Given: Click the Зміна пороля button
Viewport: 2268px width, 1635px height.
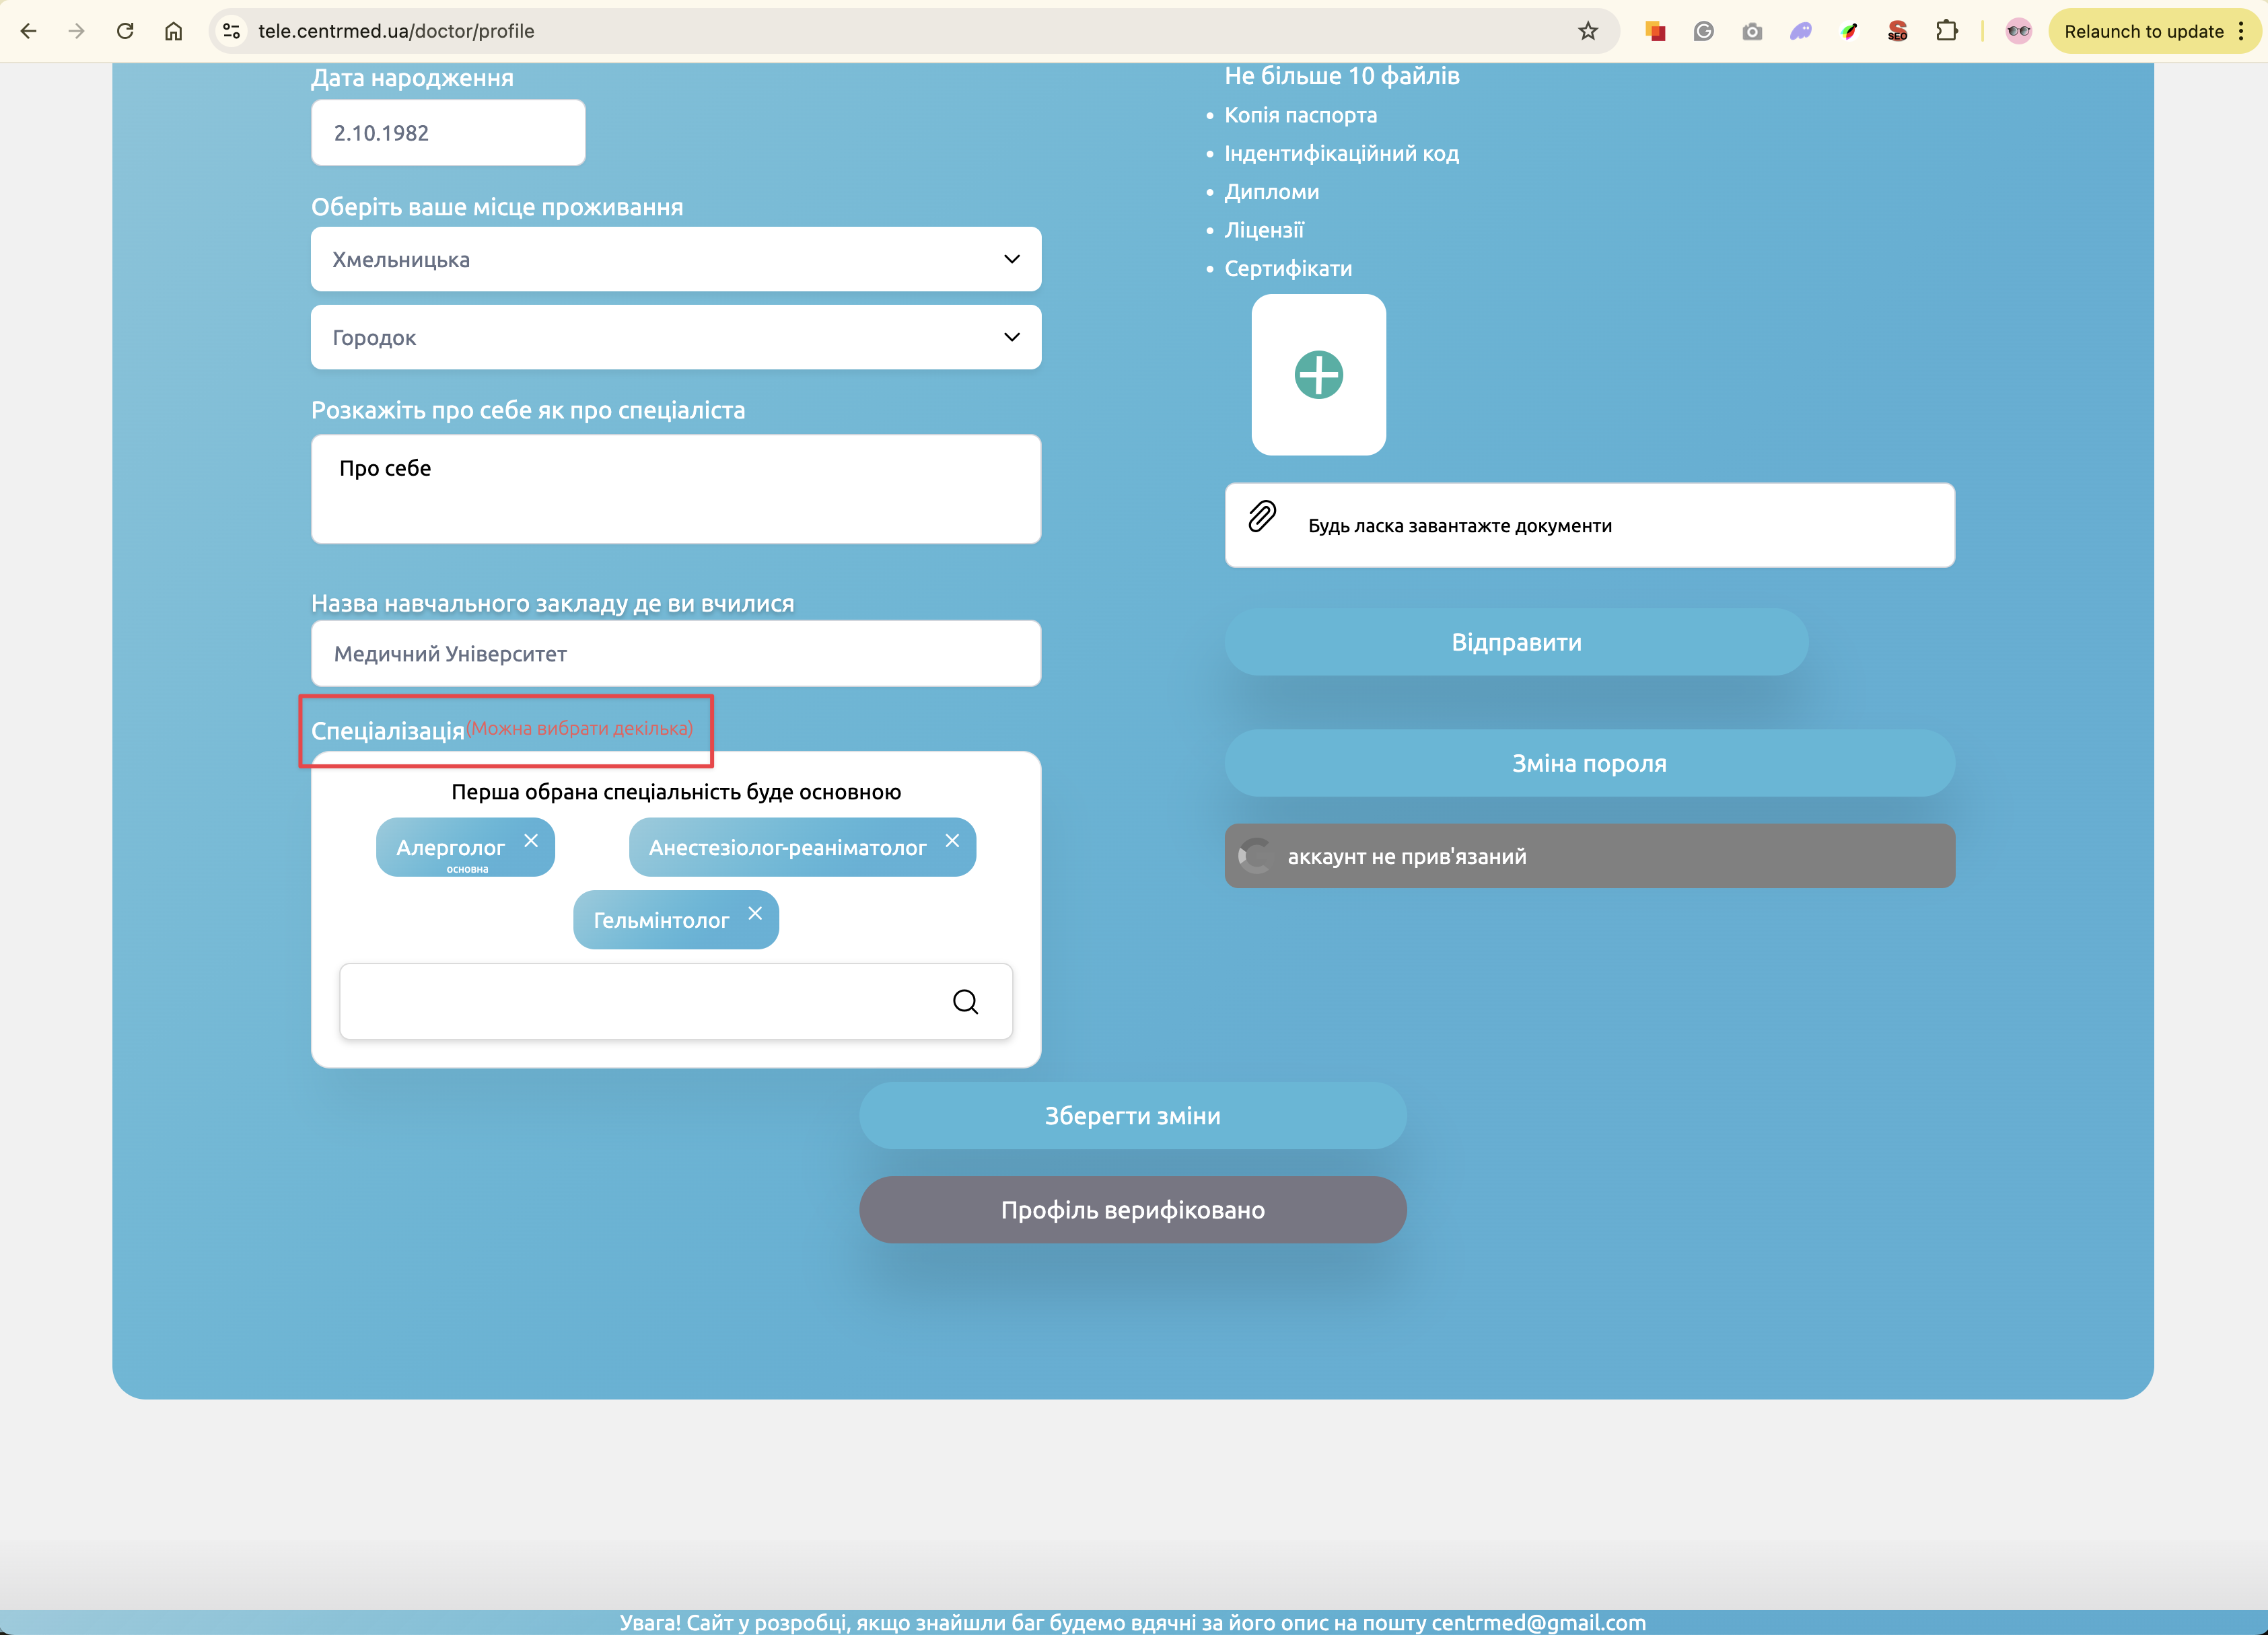Looking at the screenshot, I should (x=1588, y=763).
